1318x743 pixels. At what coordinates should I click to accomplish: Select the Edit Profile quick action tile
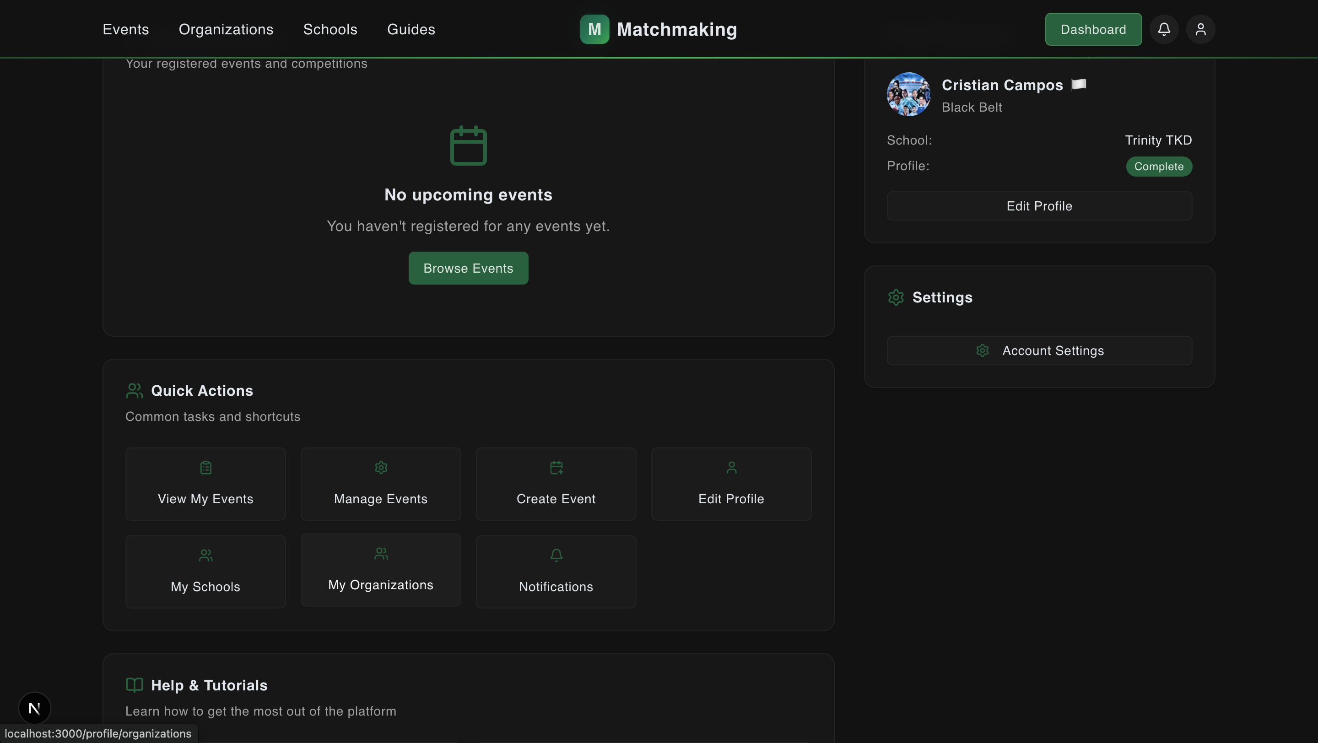coord(731,484)
